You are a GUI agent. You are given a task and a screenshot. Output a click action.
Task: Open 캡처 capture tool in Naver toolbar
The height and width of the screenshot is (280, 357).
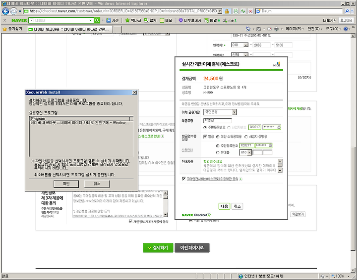pyautogui.click(x=150, y=20)
